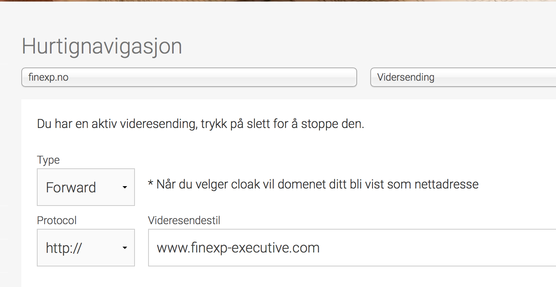Click the finexp.no text in selector
Image resolution: width=556 pixels, height=287 pixels.
click(x=48, y=77)
